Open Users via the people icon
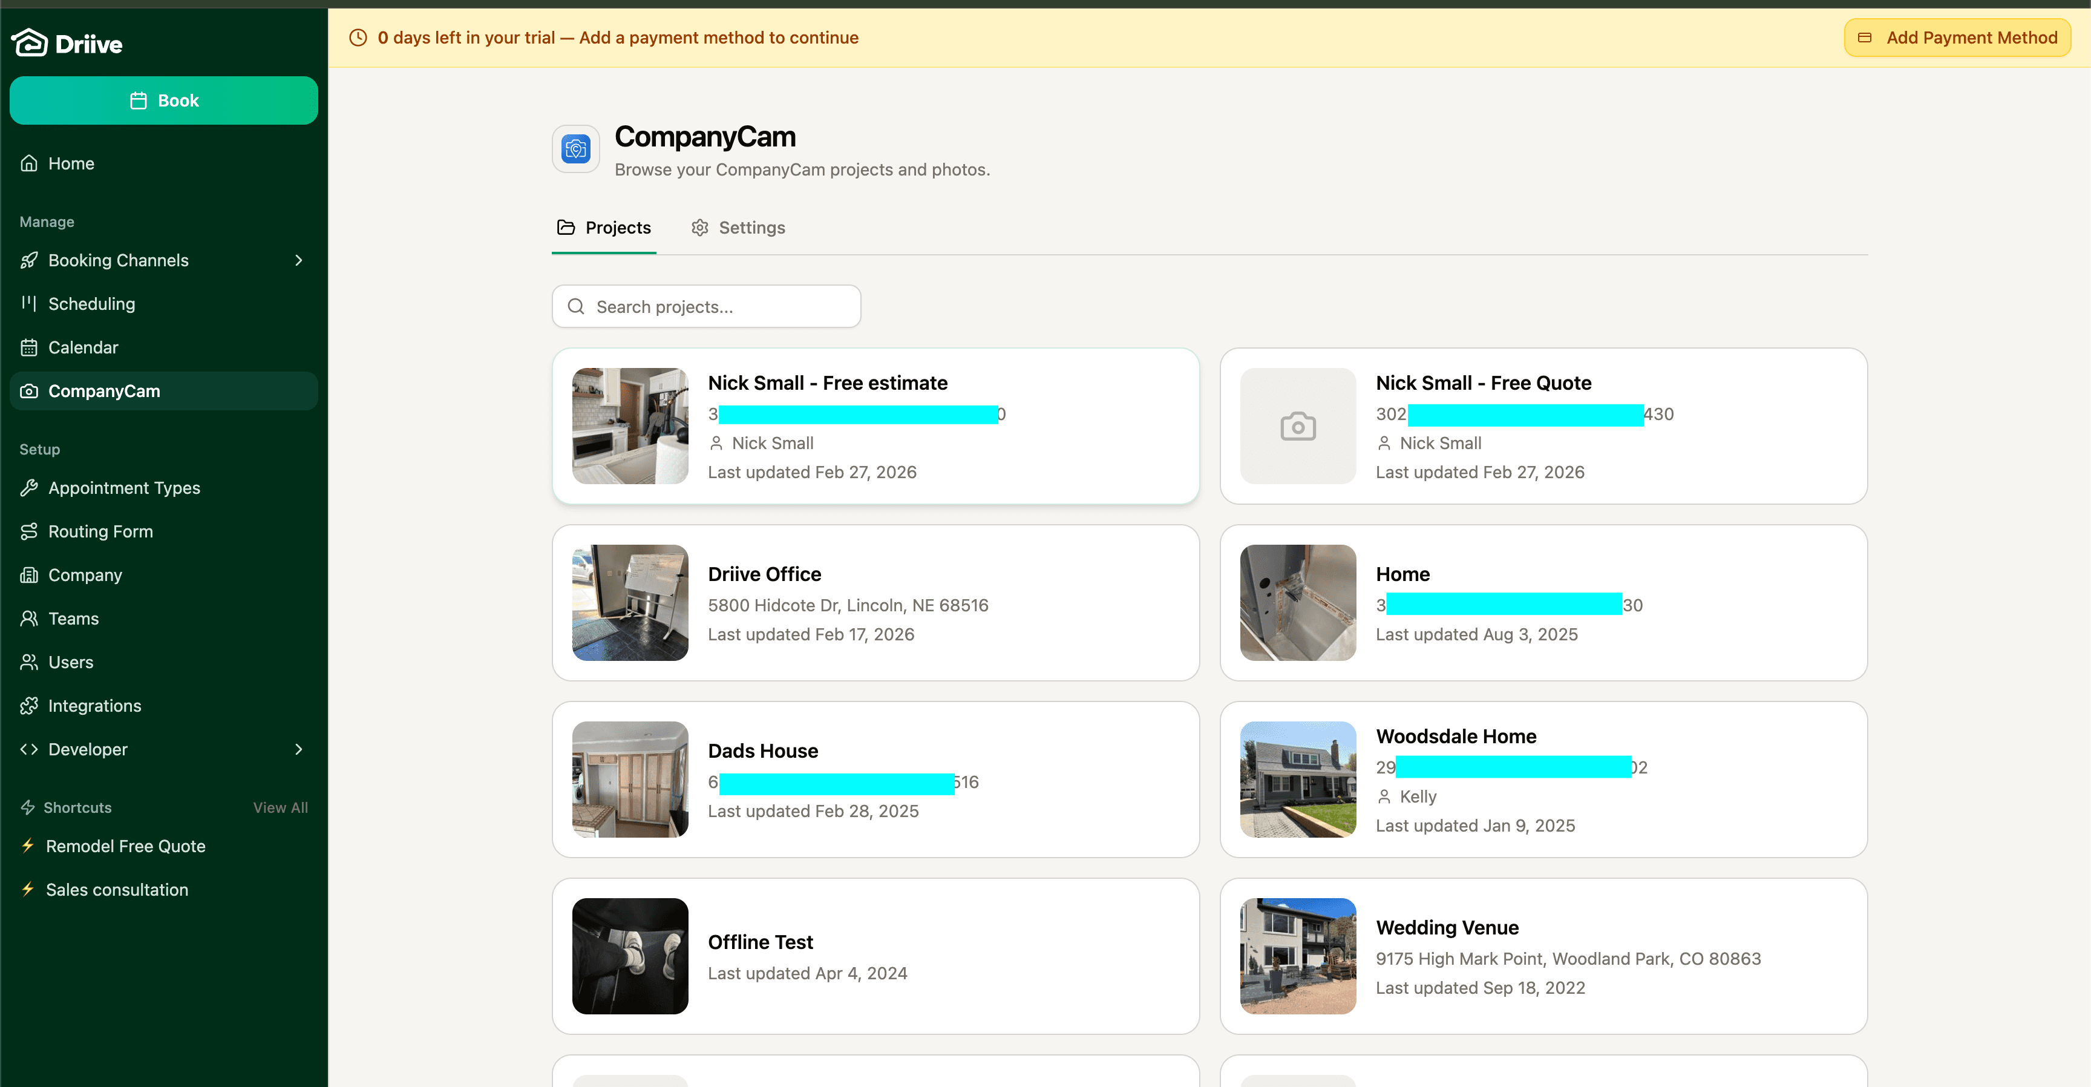The height and width of the screenshot is (1087, 2091). (x=29, y=662)
